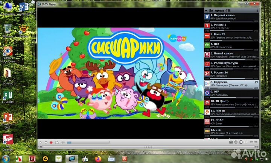Select channel 10. ТВ Центр
The width and height of the screenshot is (271, 163).
click(x=231, y=104)
